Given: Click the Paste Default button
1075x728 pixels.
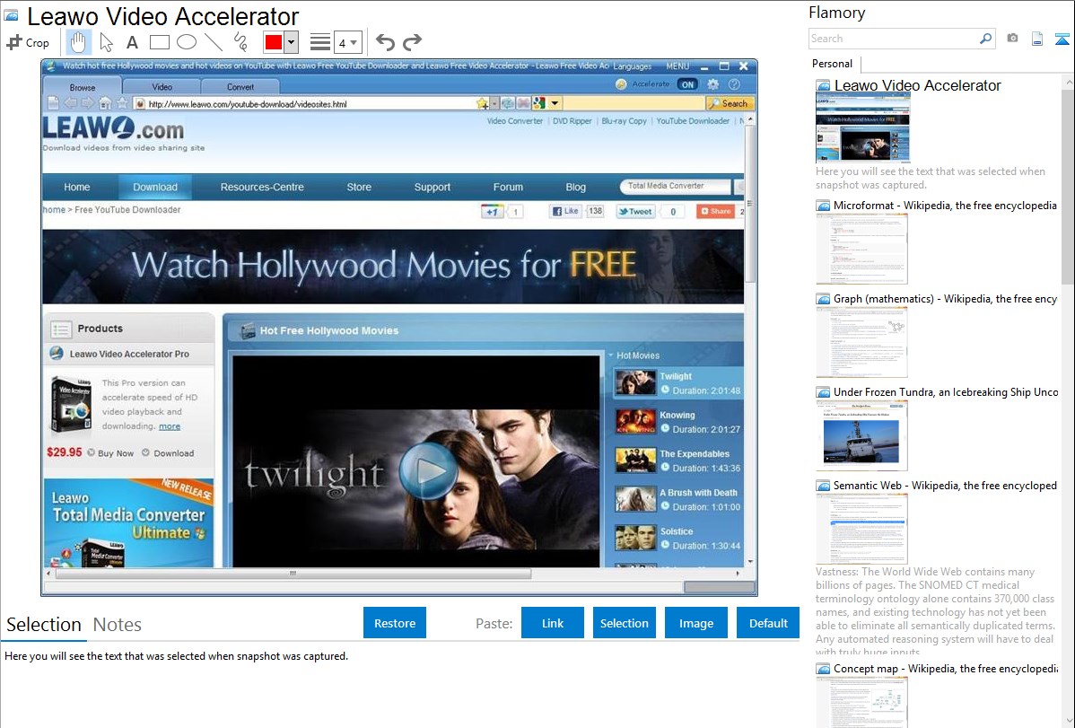Looking at the screenshot, I should pyautogui.click(x=768, y=623).
